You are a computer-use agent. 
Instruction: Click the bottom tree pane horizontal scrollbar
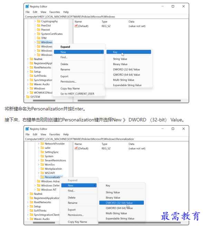pyautogui.click(x=44, y=223)
